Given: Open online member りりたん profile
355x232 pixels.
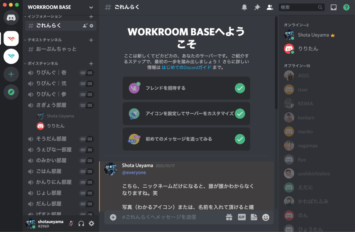Looking at the screenshot, I should point(315,49).
